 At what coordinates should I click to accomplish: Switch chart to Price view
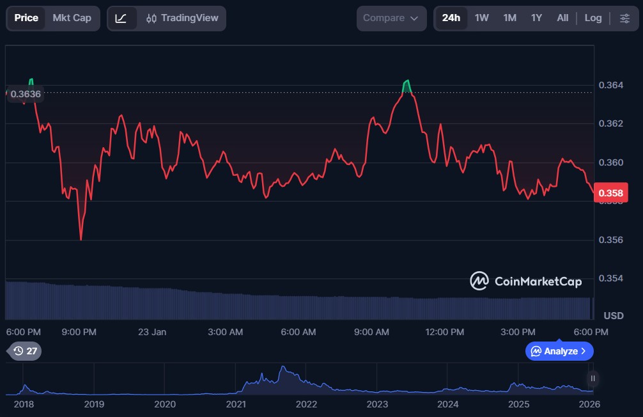[26, 18]
